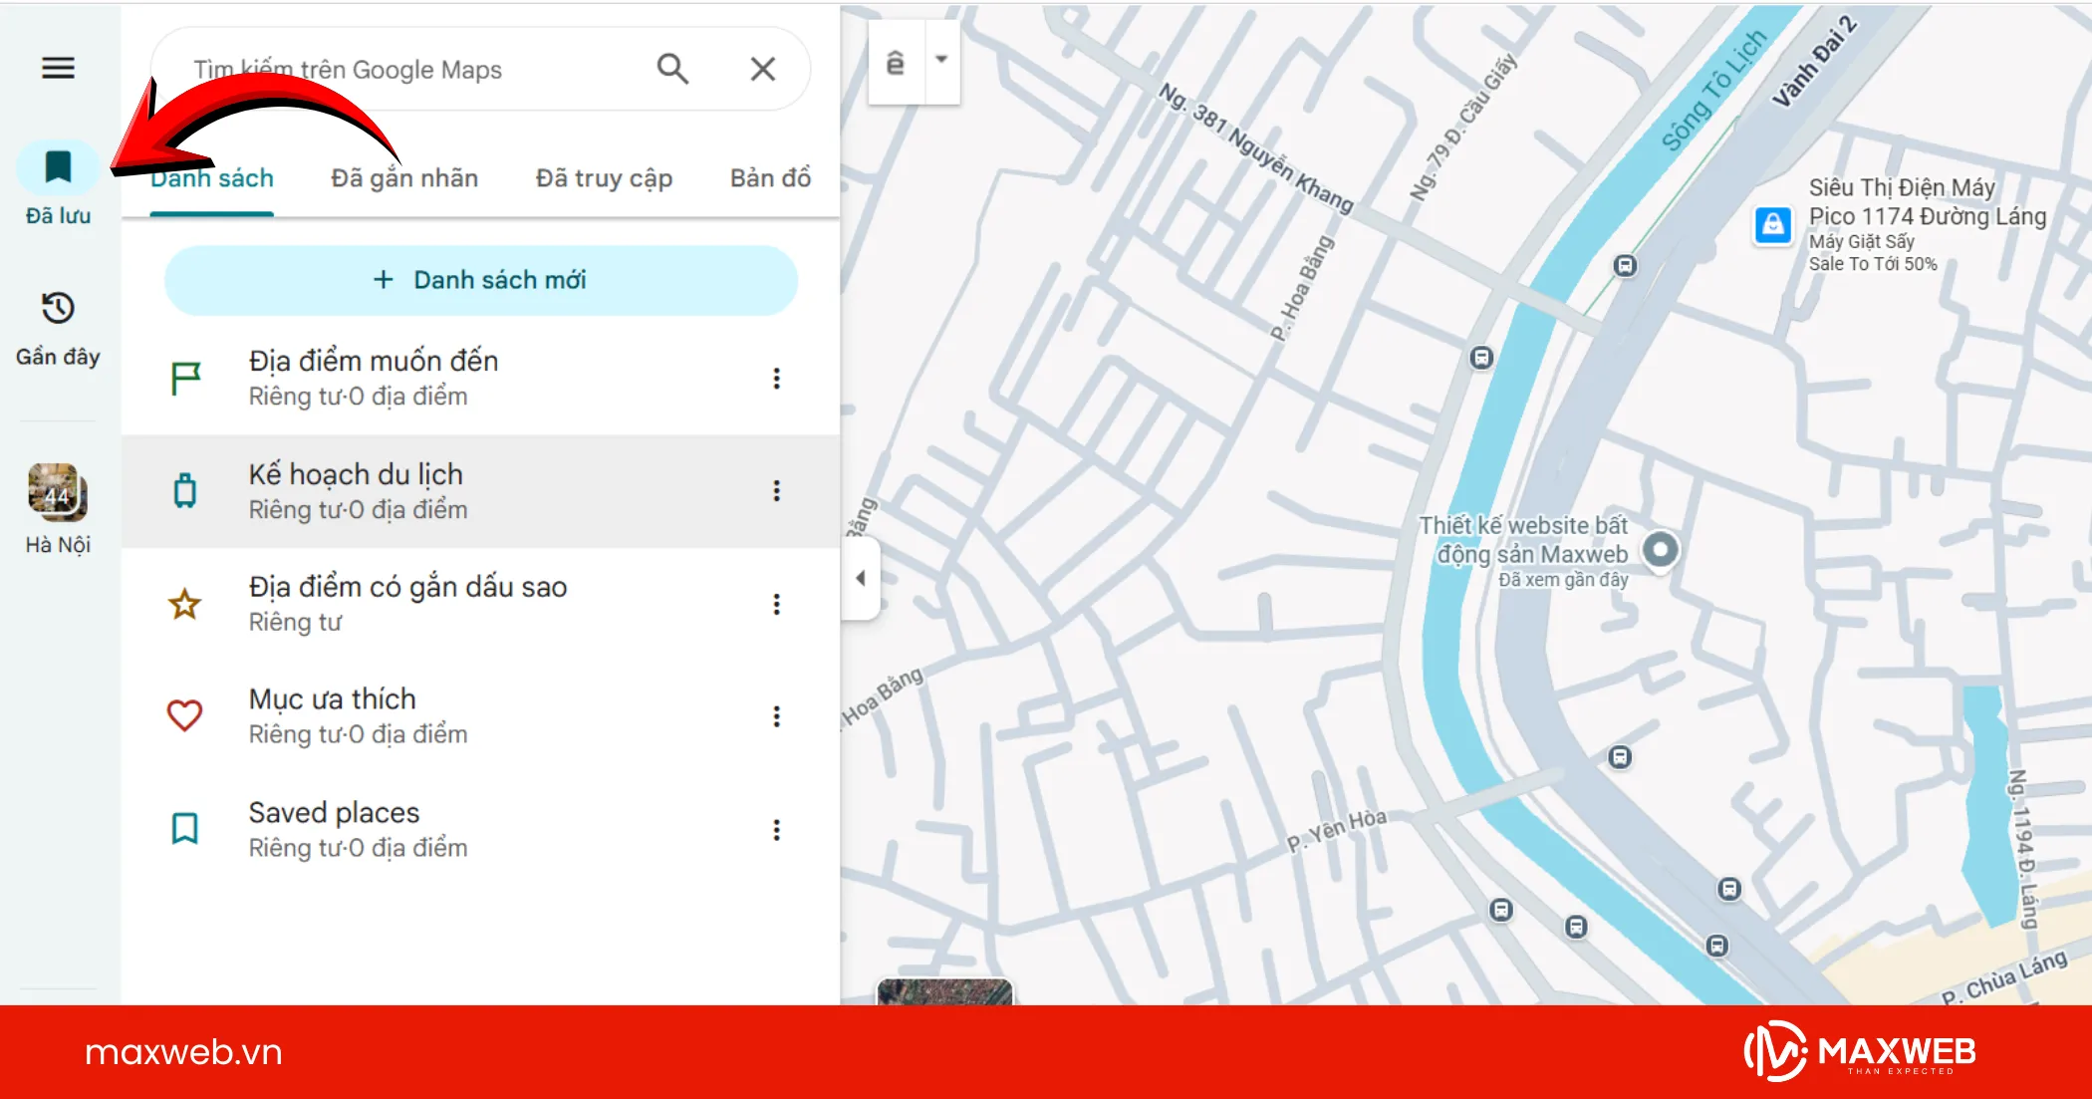Clear search with the X icon

pyautogui.click(x=763, y=69)
